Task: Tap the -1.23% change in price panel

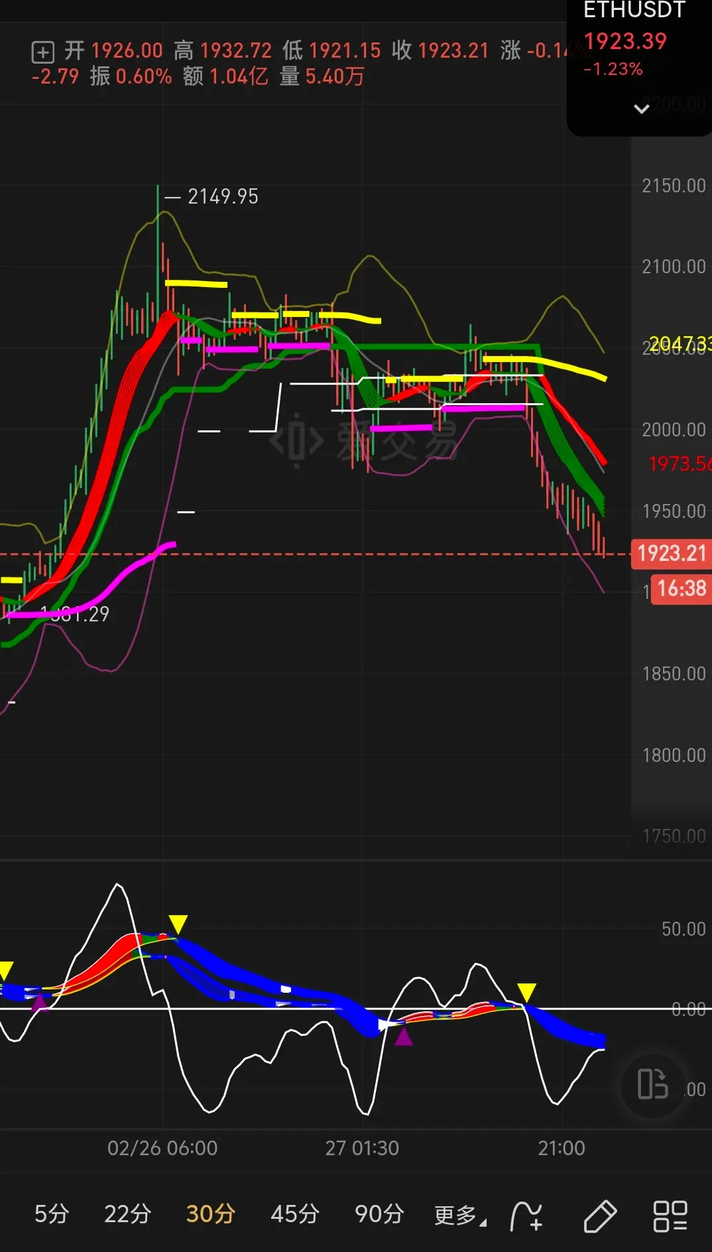Action: click(x=613, y=69)
